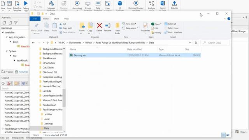Collapse the App Integration tree node
The width and height of the screenshot is (249, 140).
pyautogui.click(x=7, y=37)
